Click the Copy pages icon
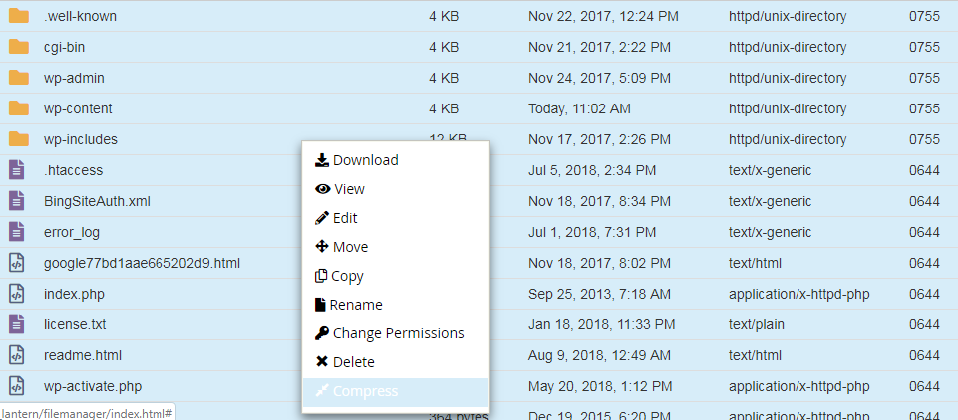 click(321, 276)
